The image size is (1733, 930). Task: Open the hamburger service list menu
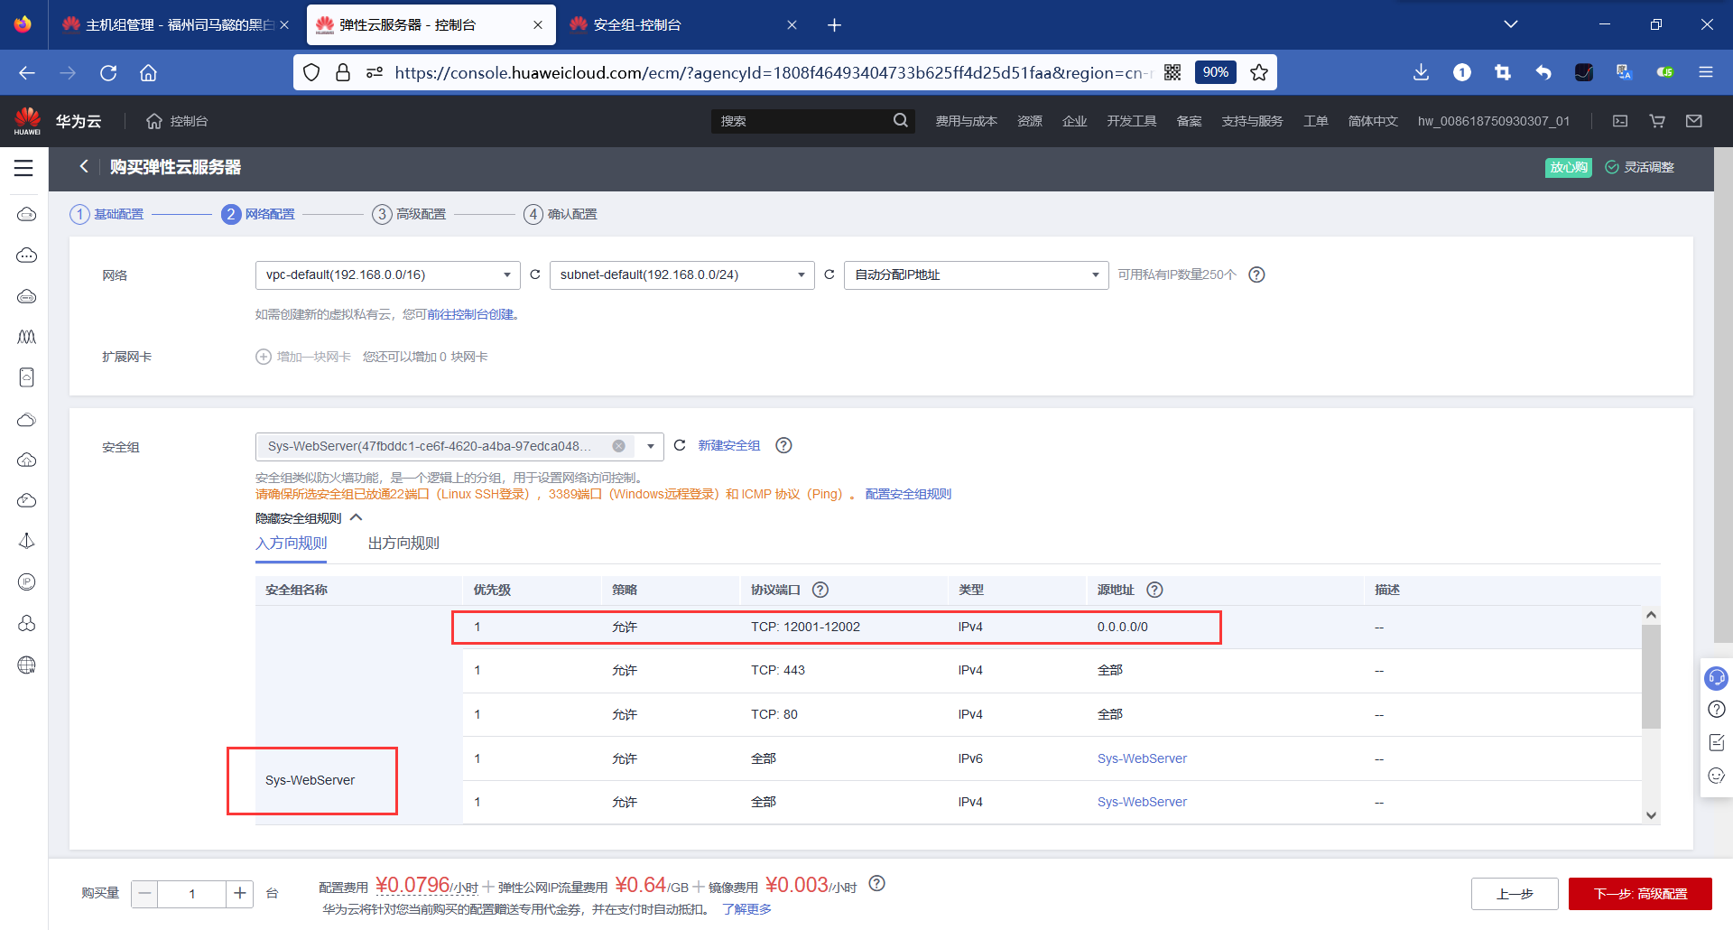(x=23, y=168)
